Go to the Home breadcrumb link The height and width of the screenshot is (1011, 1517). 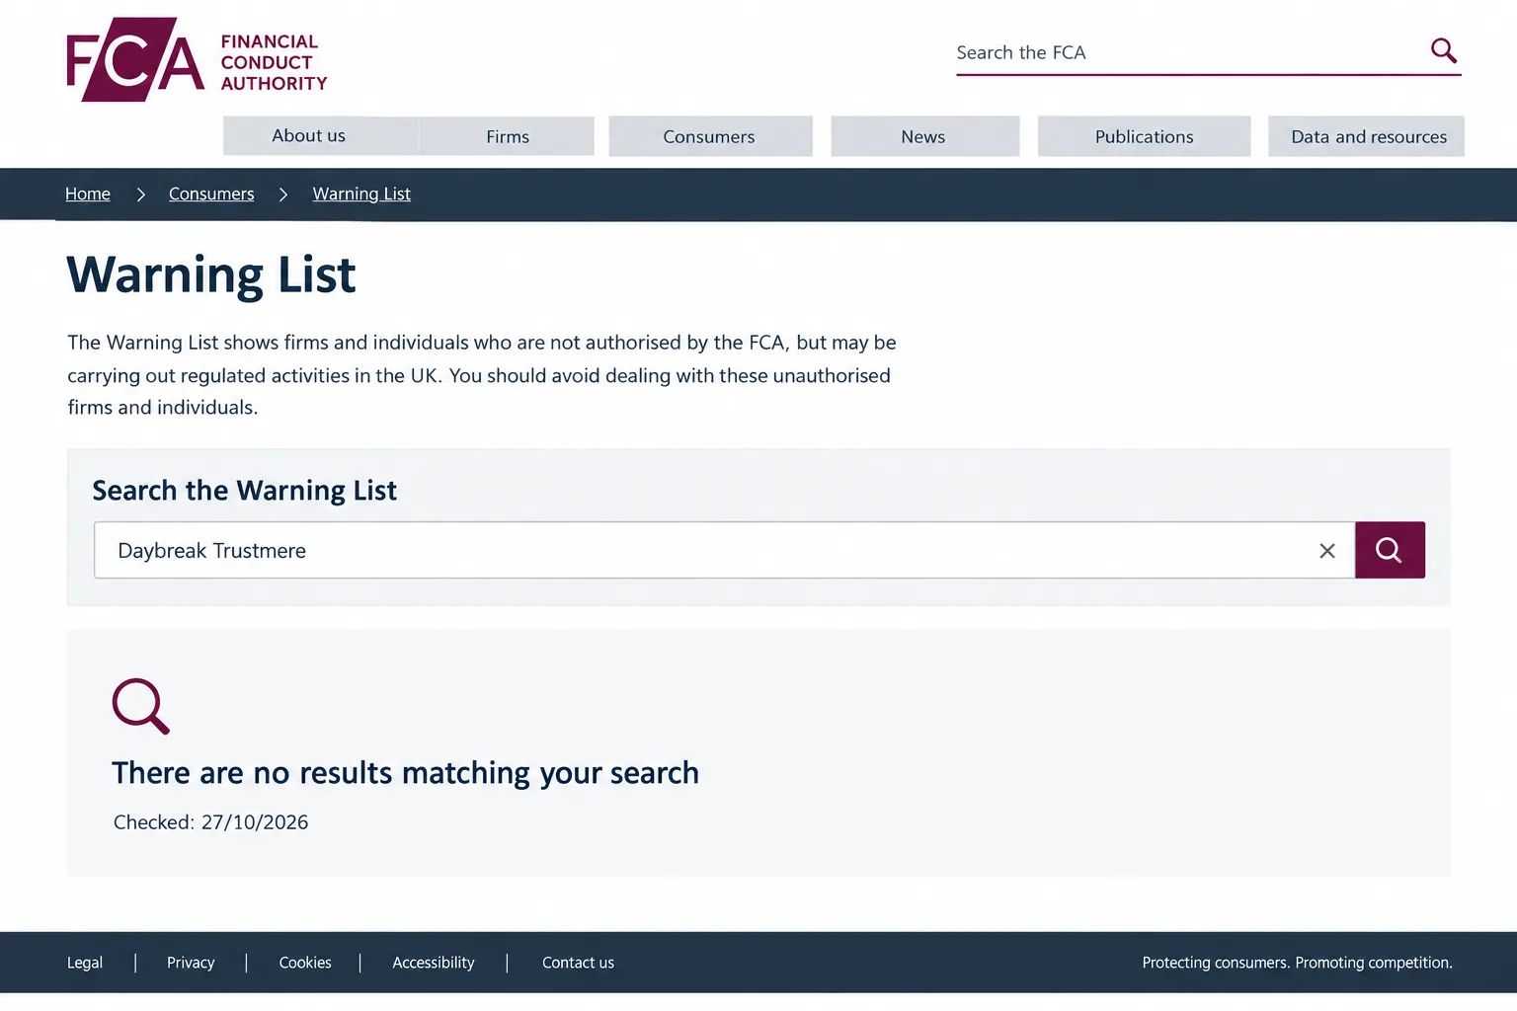(x=88, y=194)
